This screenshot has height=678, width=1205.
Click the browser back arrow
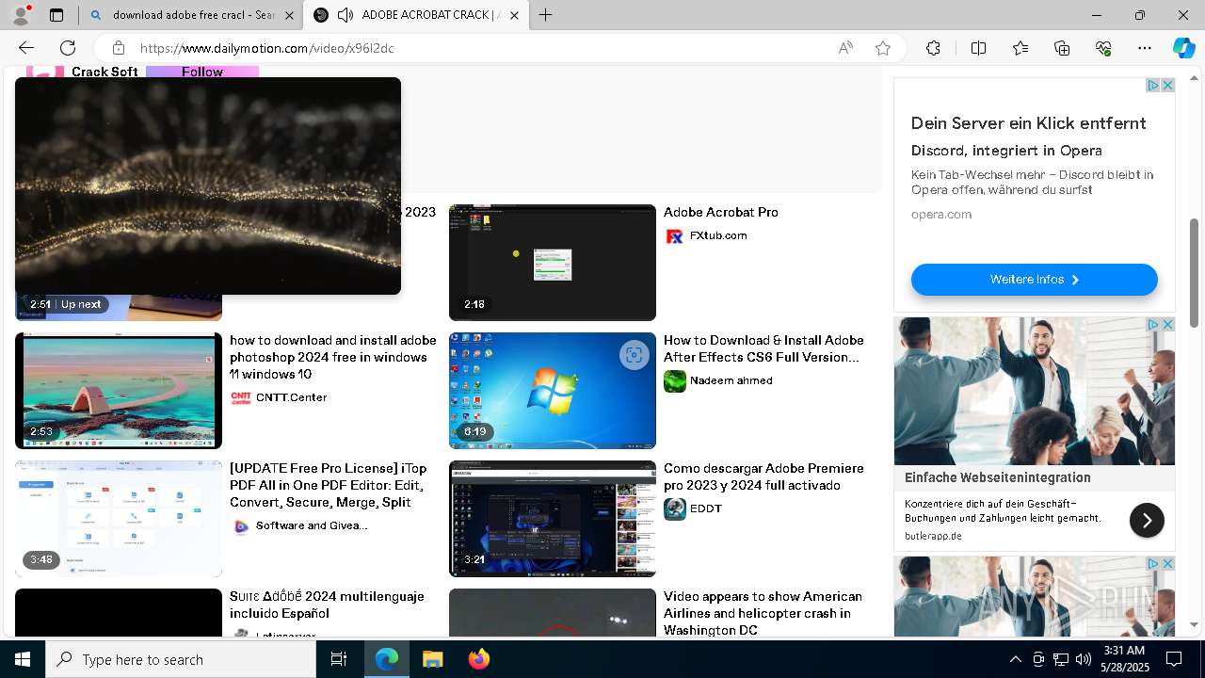(26, 48)
